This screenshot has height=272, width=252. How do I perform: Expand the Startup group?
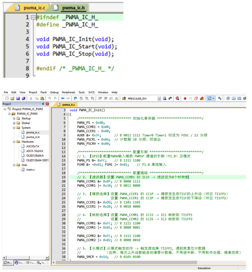(x=14, y=119)
